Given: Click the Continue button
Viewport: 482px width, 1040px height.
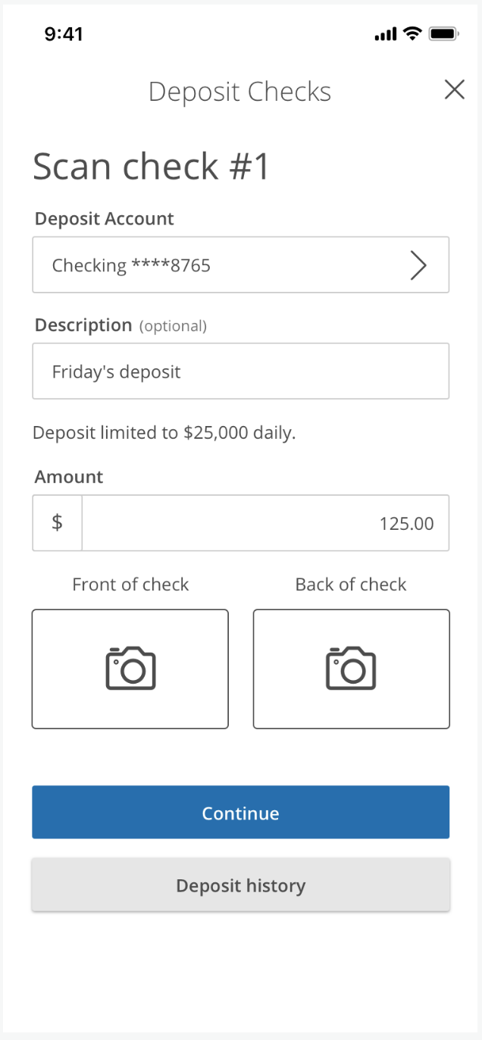Looking at the screenshot, I should (x=240, y=813).
